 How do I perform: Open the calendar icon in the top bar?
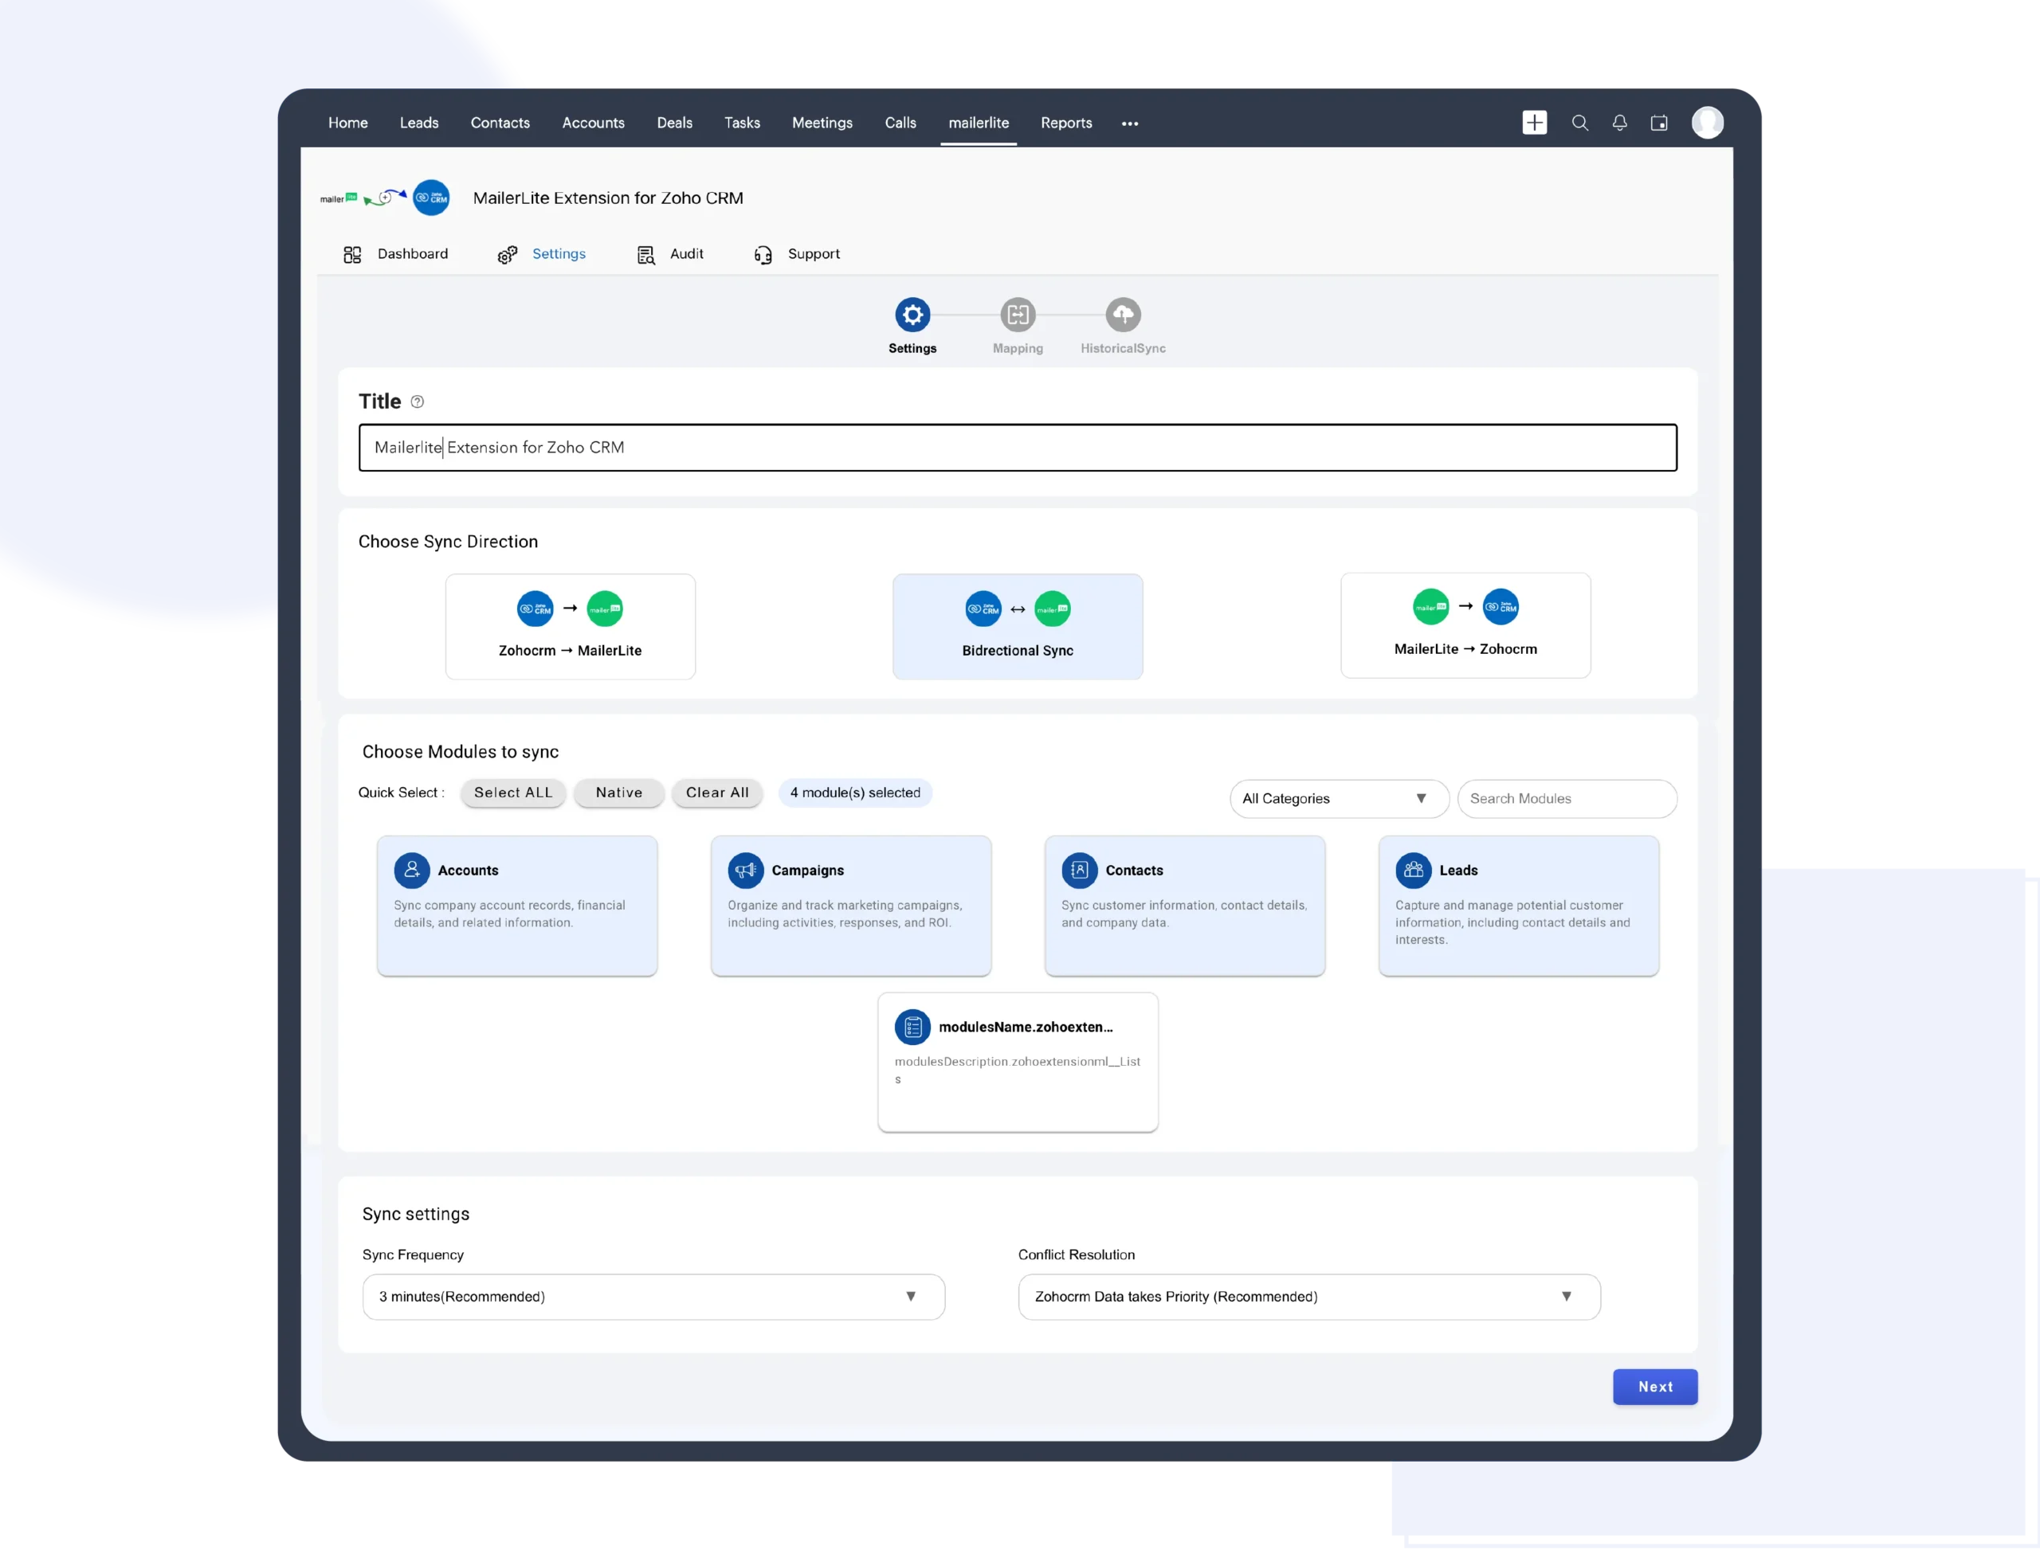1660,123
